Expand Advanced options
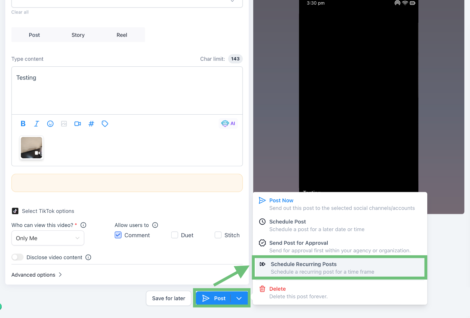Image resolution: width=470 pixels, height=318 pixels. click(x=36, y=275)
